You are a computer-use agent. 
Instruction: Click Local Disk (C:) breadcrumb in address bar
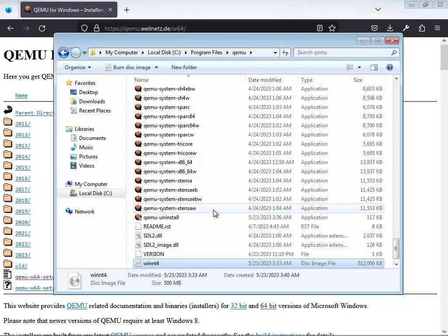tap(164, 52)
